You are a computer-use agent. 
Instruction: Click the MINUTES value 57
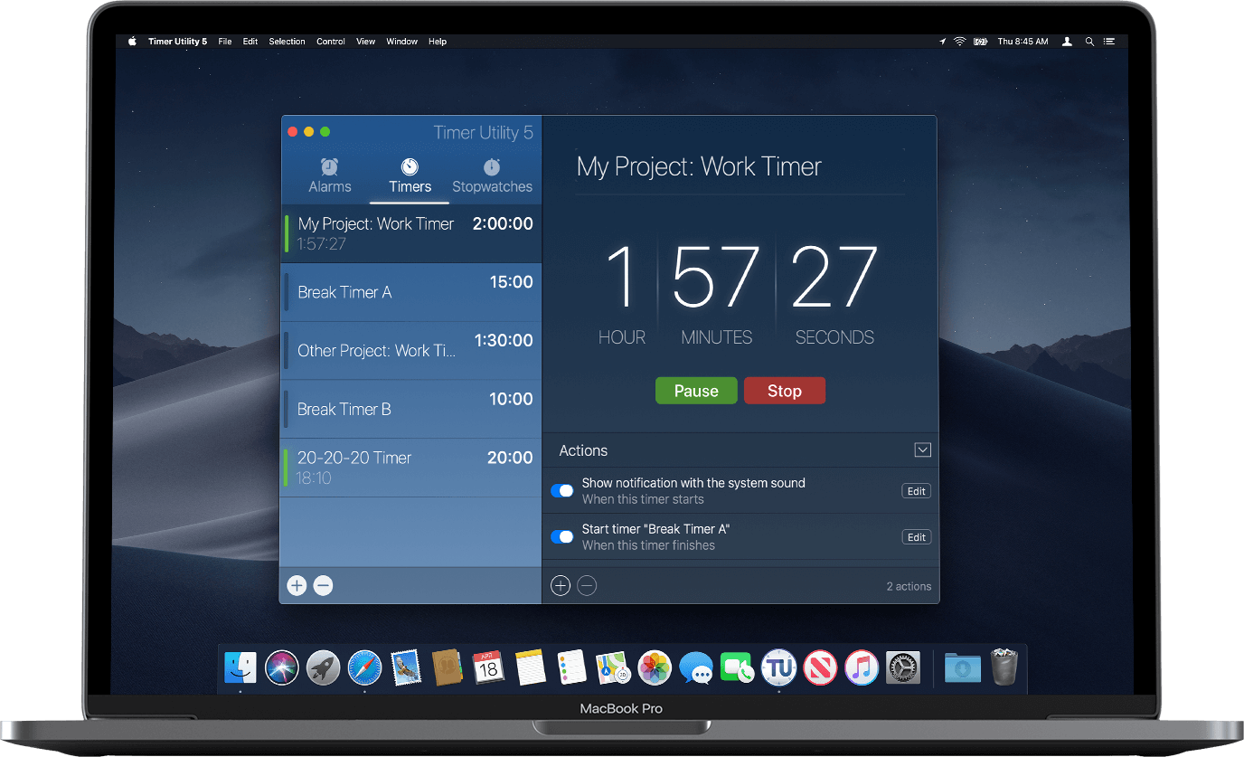coord(716,277)
